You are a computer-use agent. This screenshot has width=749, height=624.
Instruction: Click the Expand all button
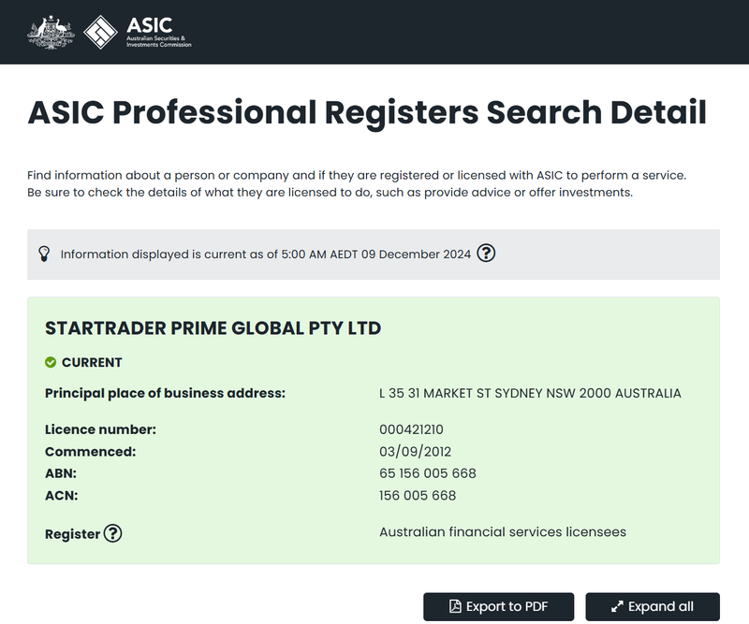(x=653, y=606)
